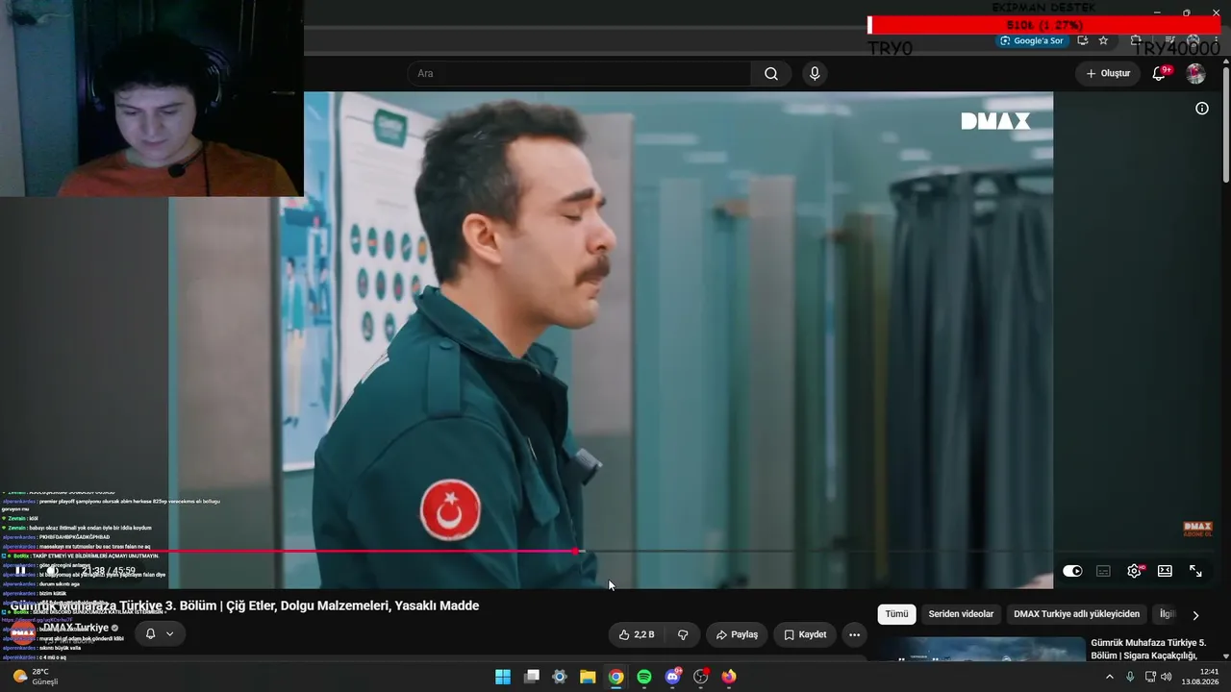
Task: Click the volume icon in system tray
Action: (x=1167, y=677)
